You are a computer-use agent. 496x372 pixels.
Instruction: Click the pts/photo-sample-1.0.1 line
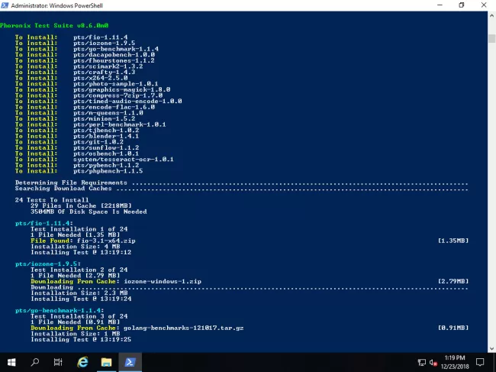tap(87, 84)
